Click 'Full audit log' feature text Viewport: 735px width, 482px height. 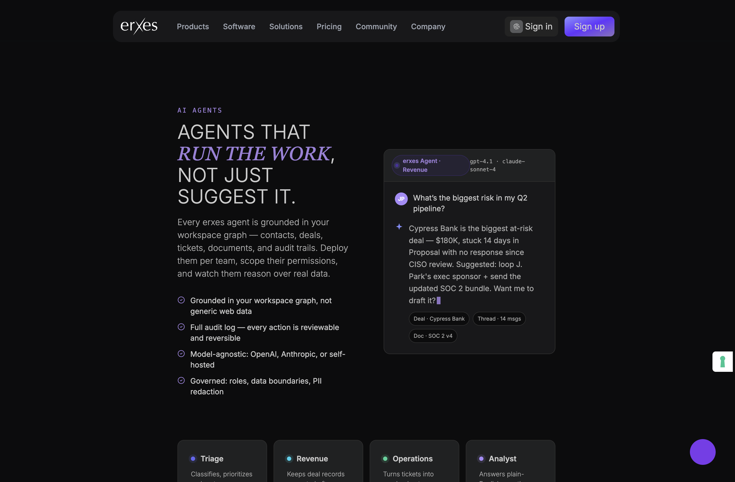265,332
